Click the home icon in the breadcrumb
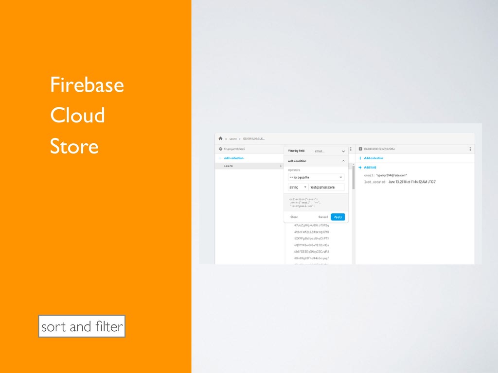 click(220, 138)
